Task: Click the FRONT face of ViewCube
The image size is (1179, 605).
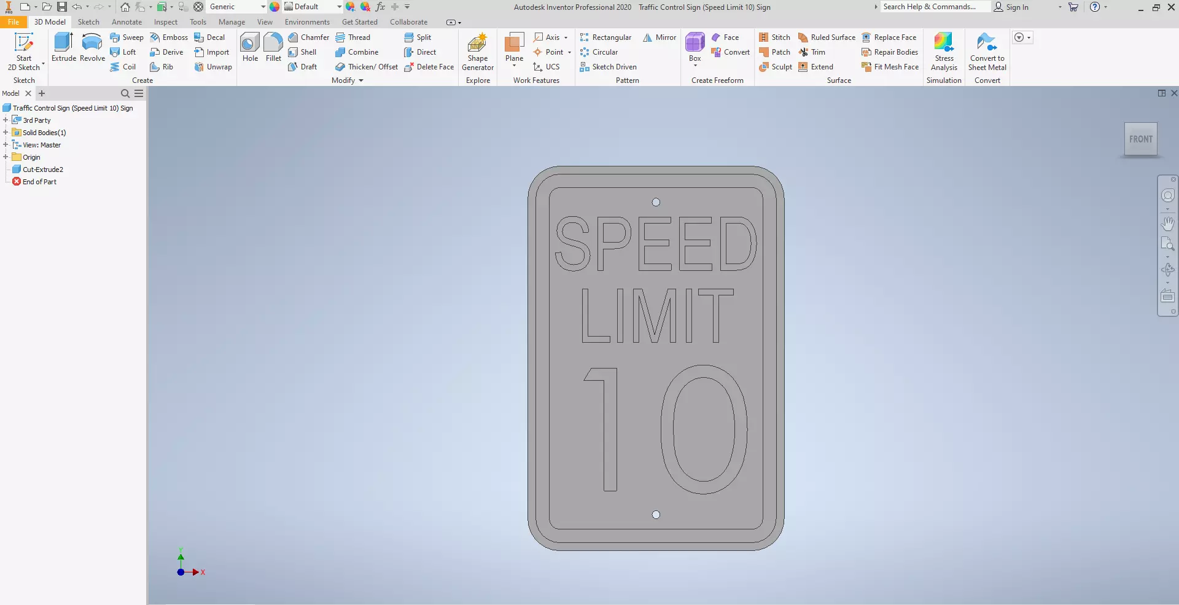Action: point(1140,139)
